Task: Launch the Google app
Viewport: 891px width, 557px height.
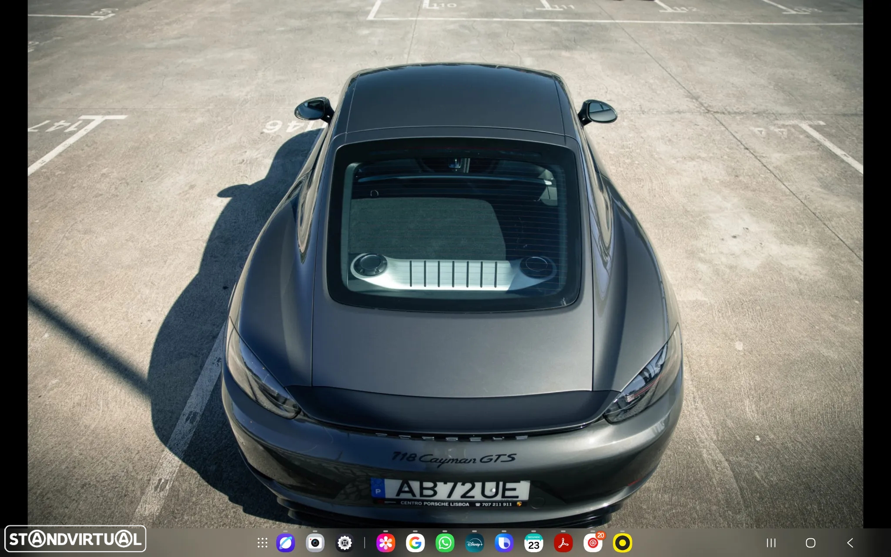Action: pos(415,543)
